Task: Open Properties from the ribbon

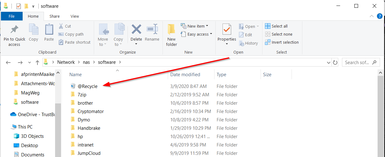Action: (x=227, y=30)
